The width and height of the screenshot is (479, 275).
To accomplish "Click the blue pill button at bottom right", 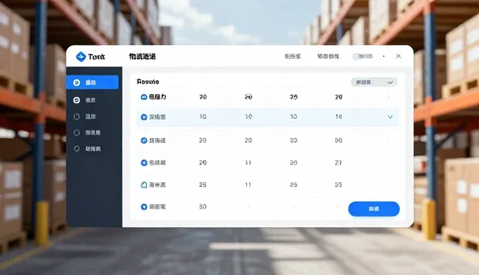I will 373,209.
